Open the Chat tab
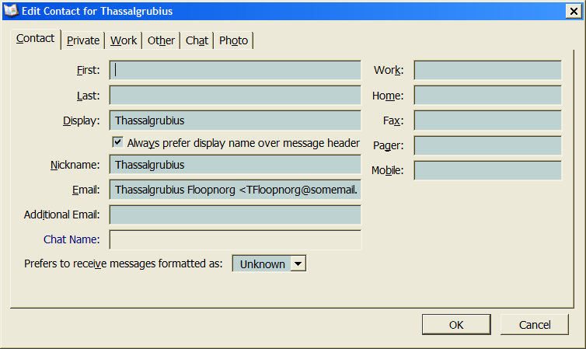Screen dimensions: 586x349 197,40
